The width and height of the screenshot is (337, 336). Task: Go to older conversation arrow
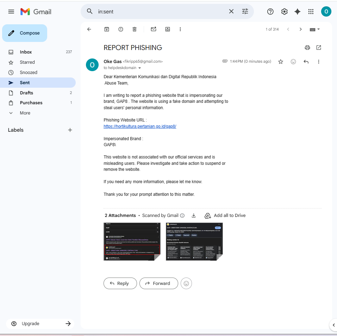tap(300, 29)
